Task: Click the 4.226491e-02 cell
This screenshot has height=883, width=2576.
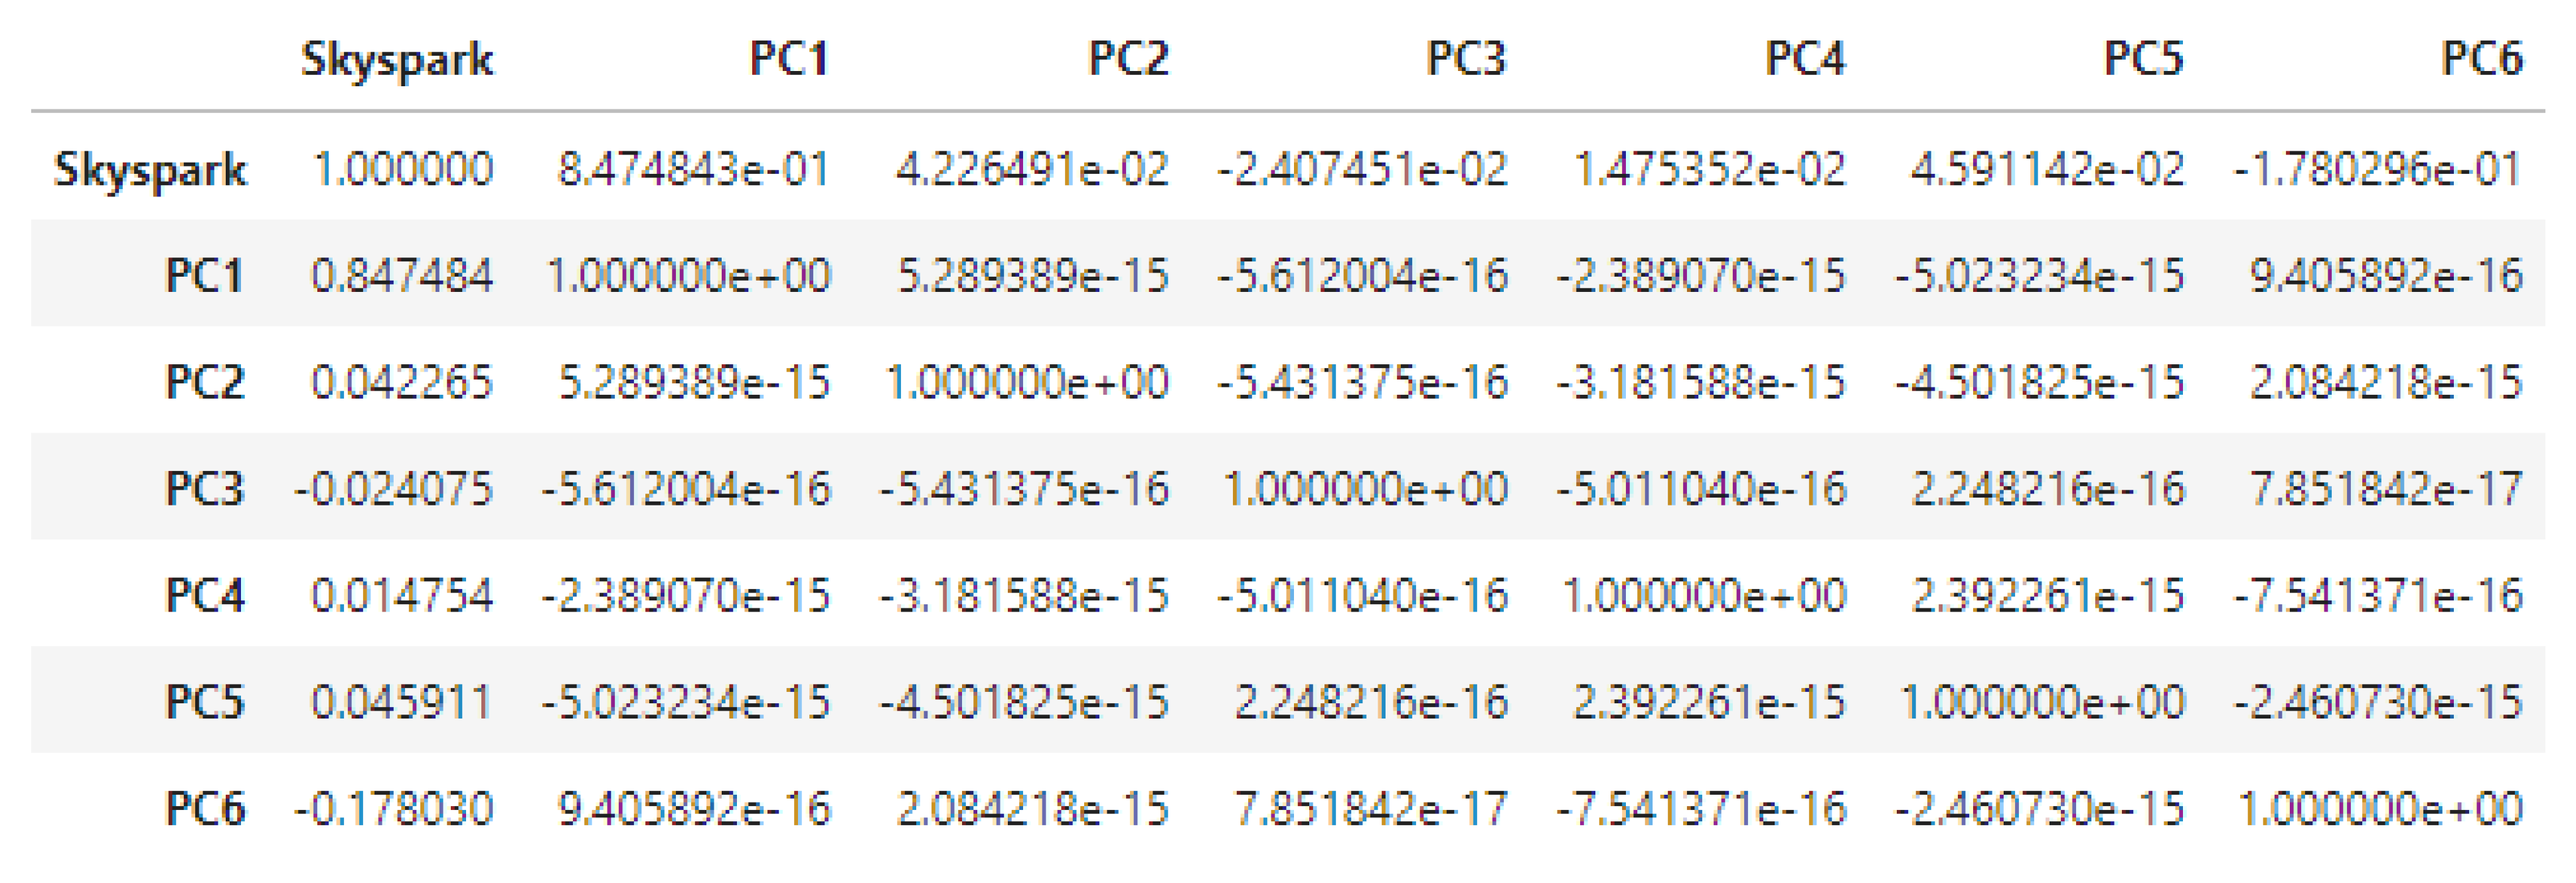Action: coord(1032,169)
